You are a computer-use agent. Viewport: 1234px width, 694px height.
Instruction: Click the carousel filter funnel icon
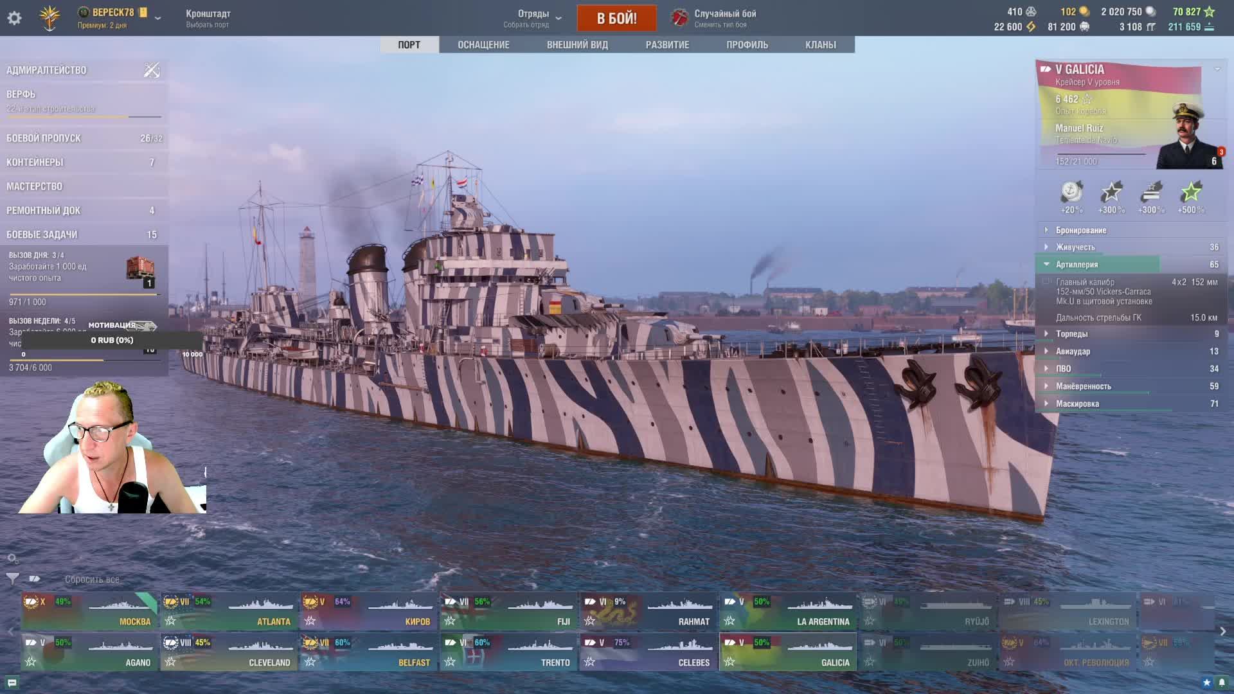tap(12, 579)
